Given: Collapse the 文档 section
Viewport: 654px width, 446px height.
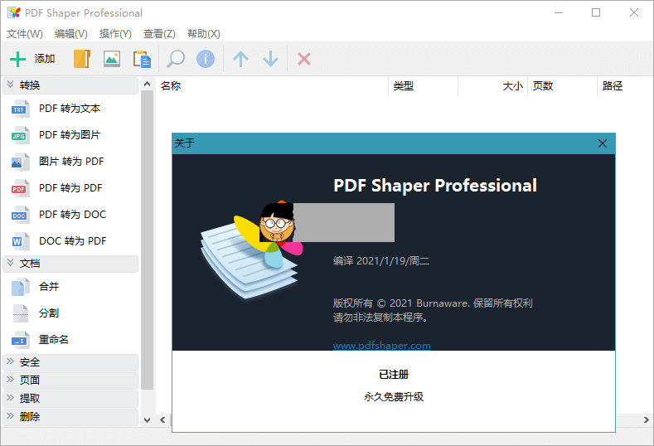Looking at the screenshot, I should tap(70, 264).
